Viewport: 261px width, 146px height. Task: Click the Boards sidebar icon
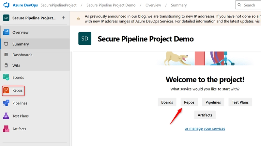click(6, 77)
